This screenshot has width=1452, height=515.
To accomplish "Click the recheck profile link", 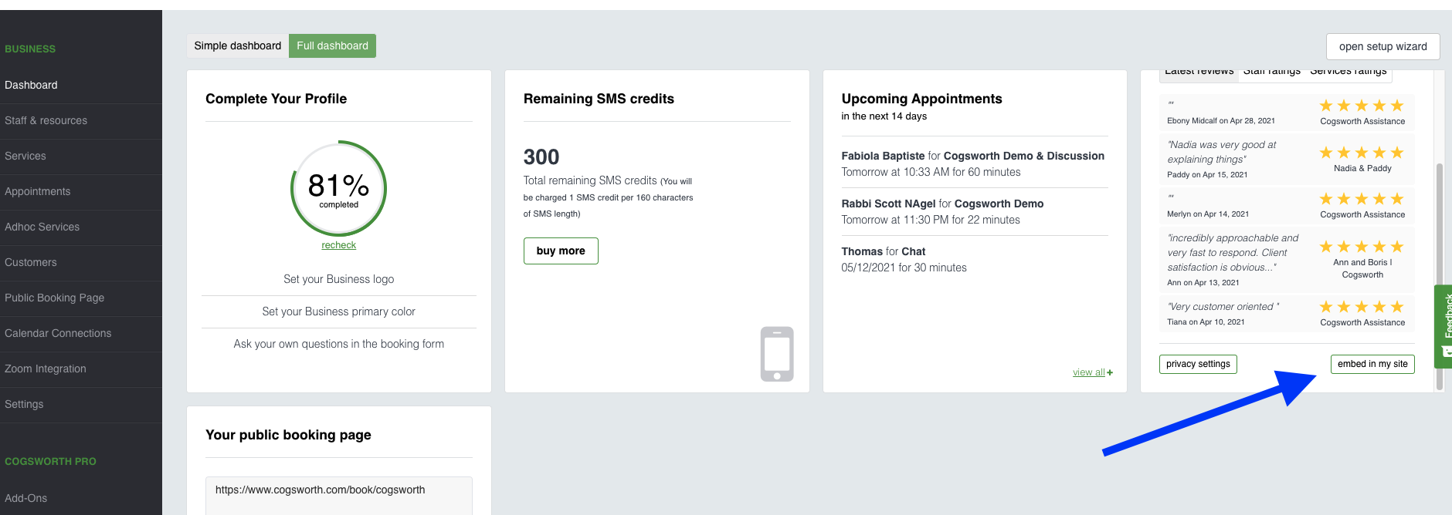I will [x=338, y=245].
